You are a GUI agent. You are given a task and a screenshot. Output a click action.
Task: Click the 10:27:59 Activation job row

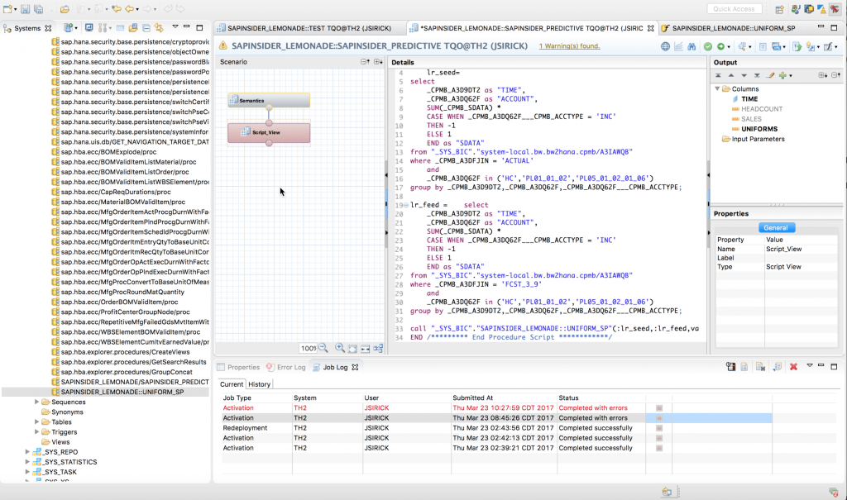tap(496, 408)
